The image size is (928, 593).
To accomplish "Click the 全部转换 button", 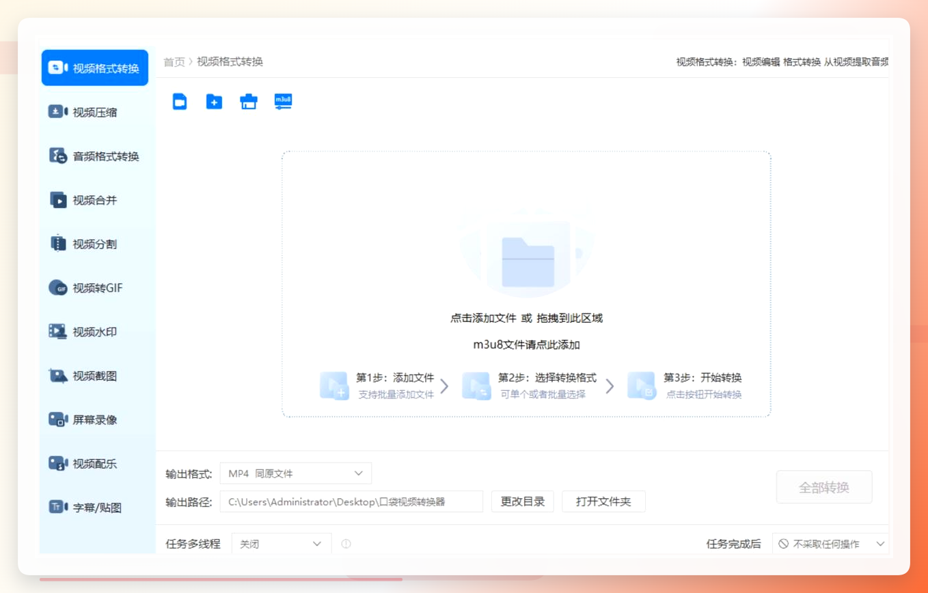I will coord(824,487).
